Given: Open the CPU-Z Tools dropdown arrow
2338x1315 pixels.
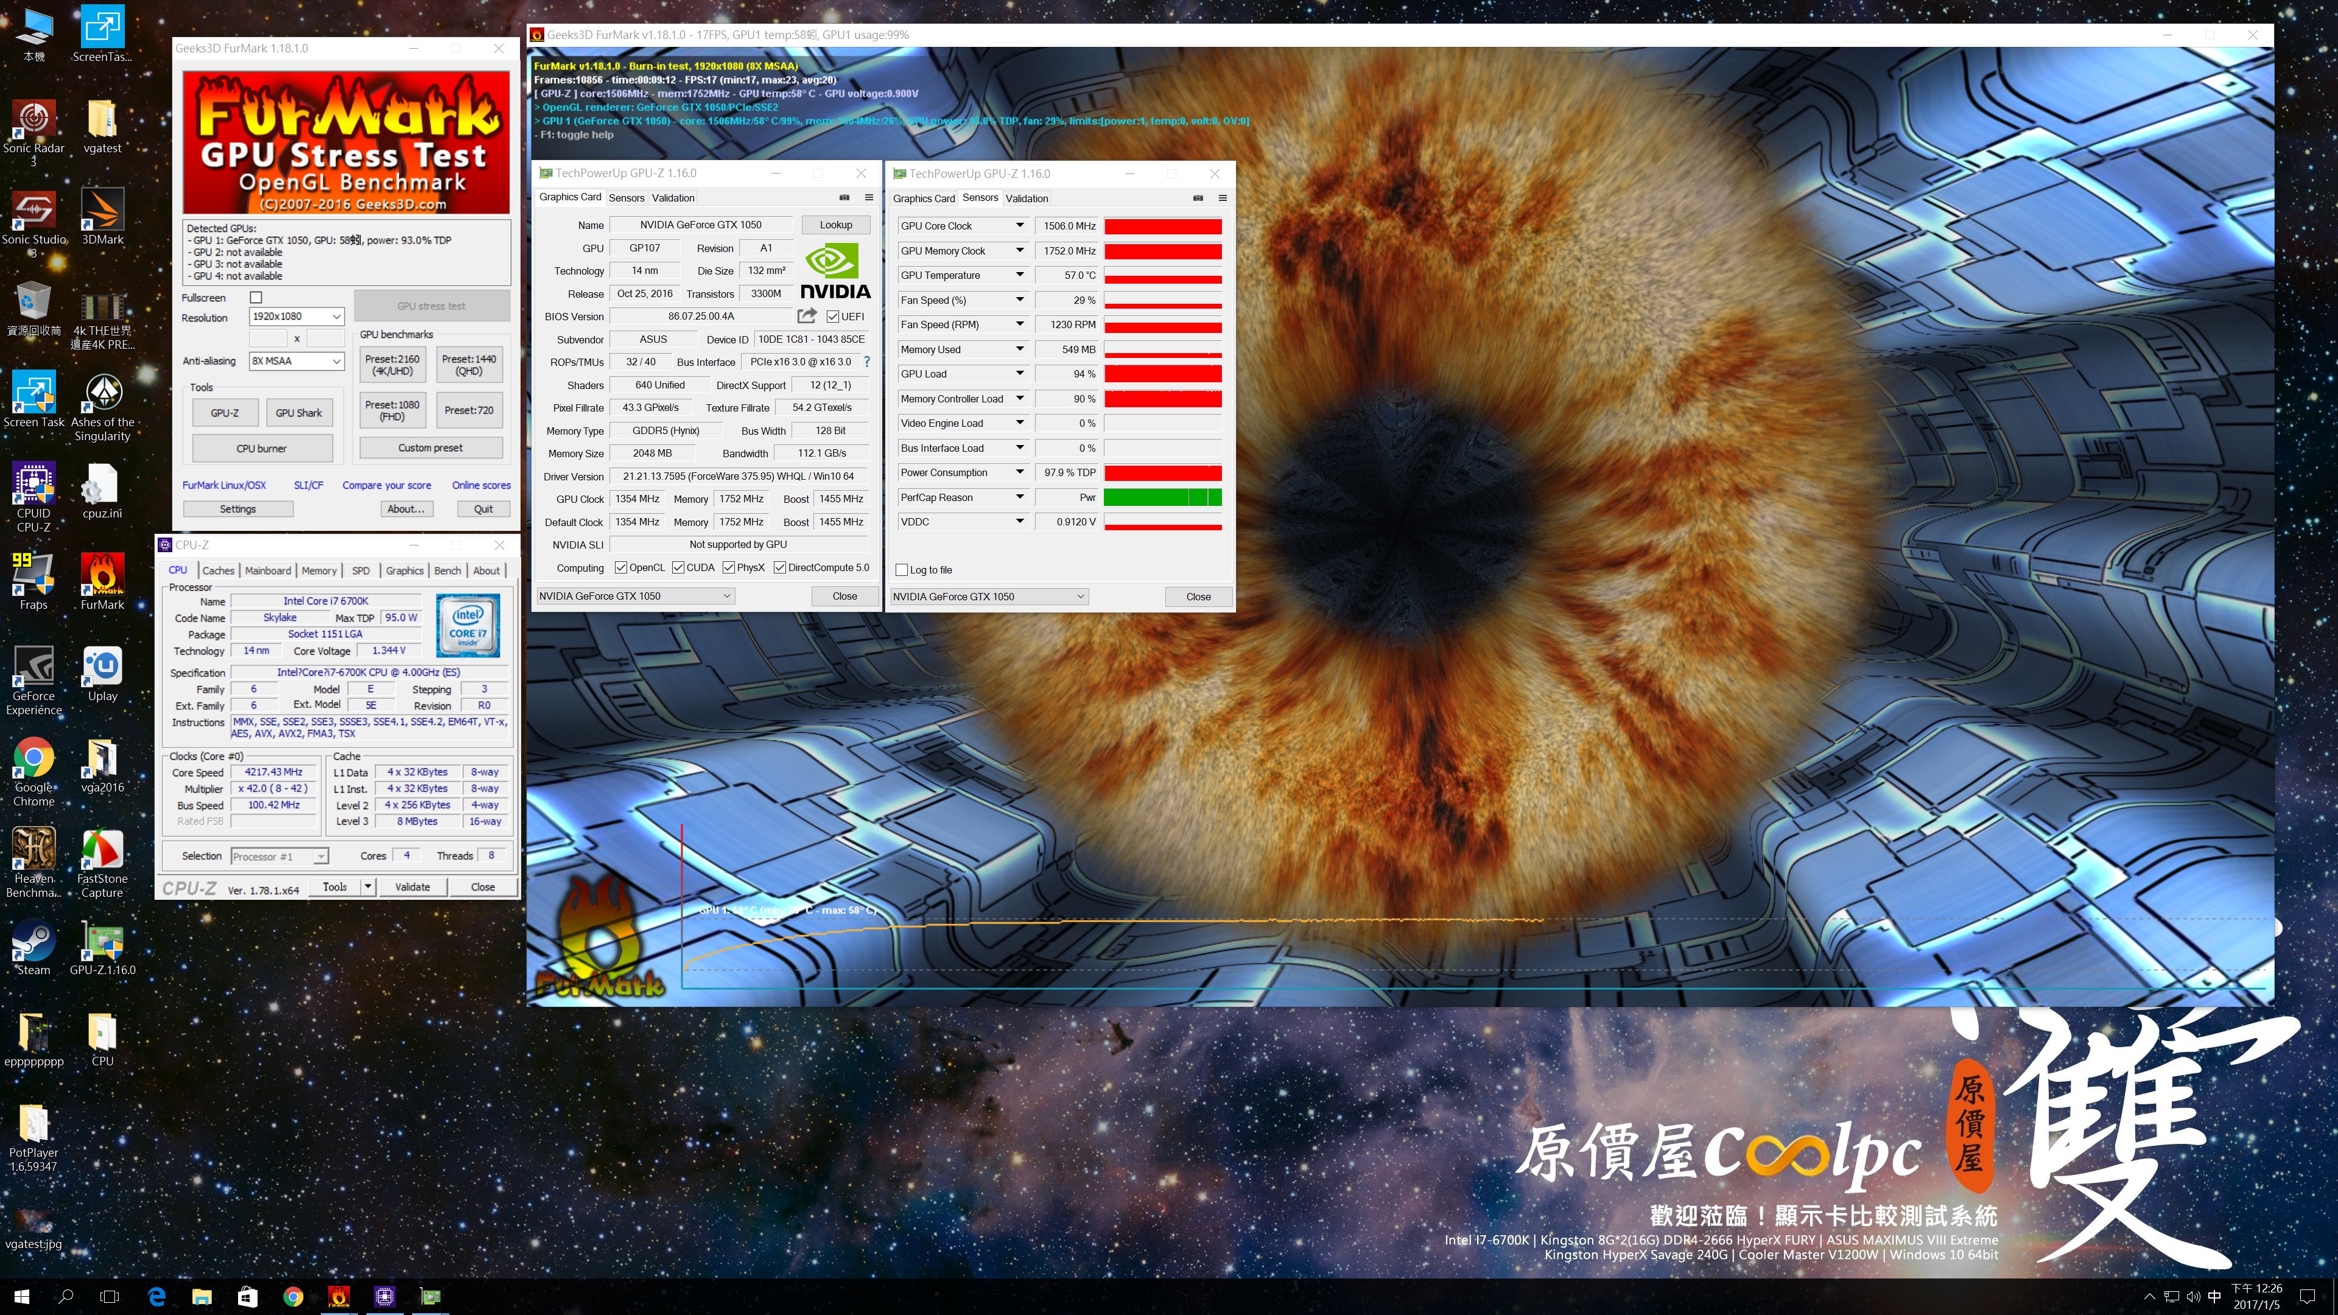Looking at the screenshot, I should (x=368, y=886).
